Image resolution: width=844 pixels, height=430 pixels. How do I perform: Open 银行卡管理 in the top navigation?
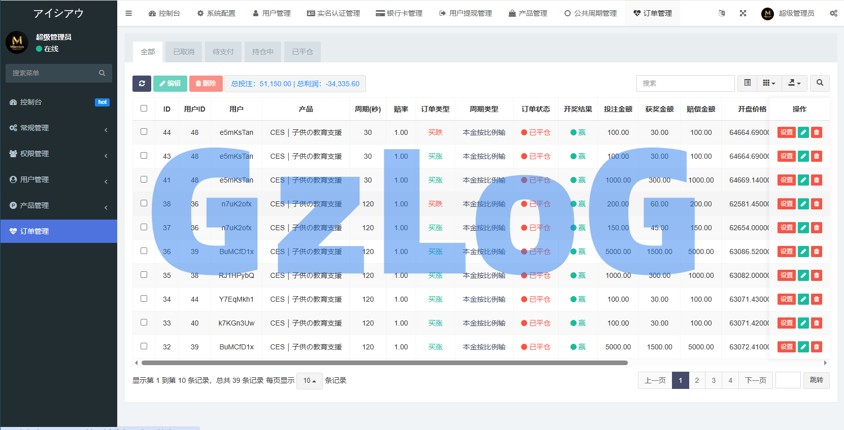(399, 13)
